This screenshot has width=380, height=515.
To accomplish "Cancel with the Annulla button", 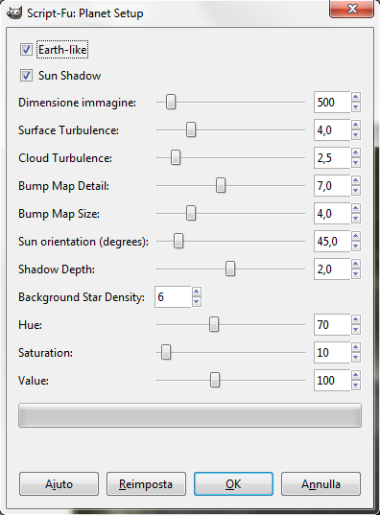I will click(x=321, y=483).
